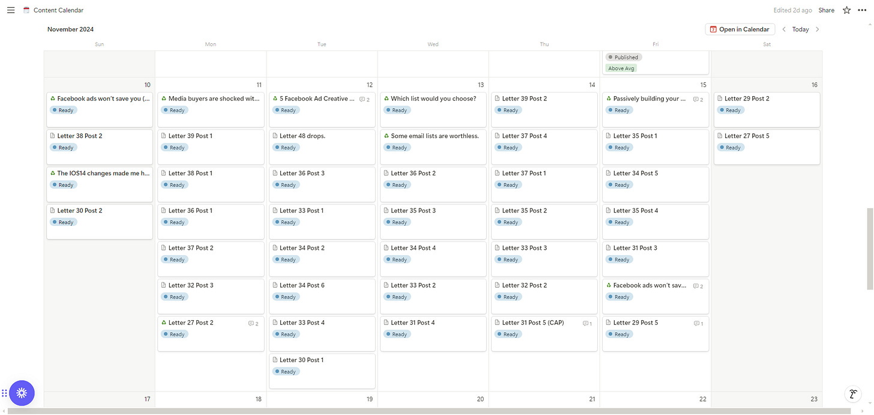Click the Content Calendar page icon

point(26,10)
